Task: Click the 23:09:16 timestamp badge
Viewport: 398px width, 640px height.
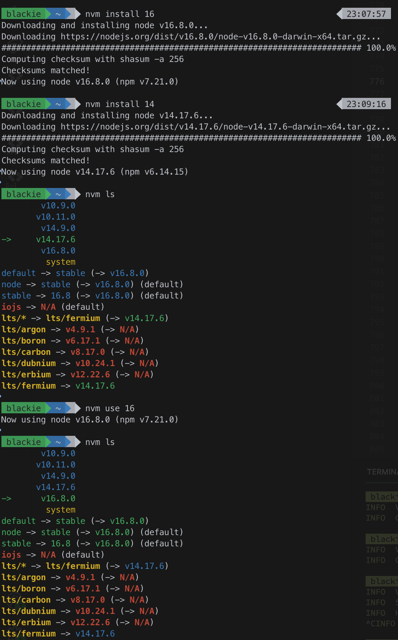Action: tap(366, 104)
